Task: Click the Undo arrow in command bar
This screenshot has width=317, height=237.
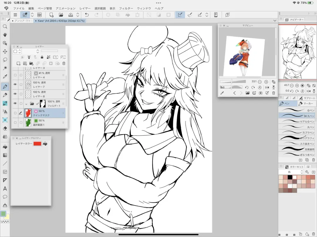Action: point(87,15)
